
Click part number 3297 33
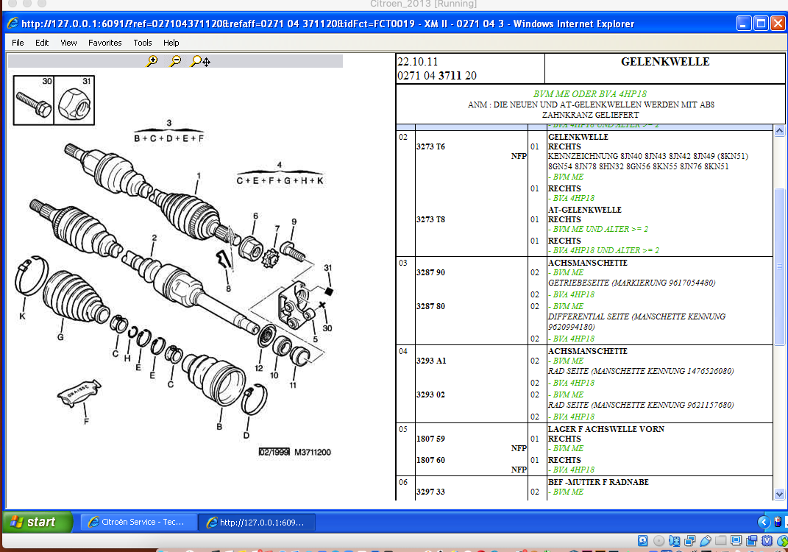click(430, 492)
